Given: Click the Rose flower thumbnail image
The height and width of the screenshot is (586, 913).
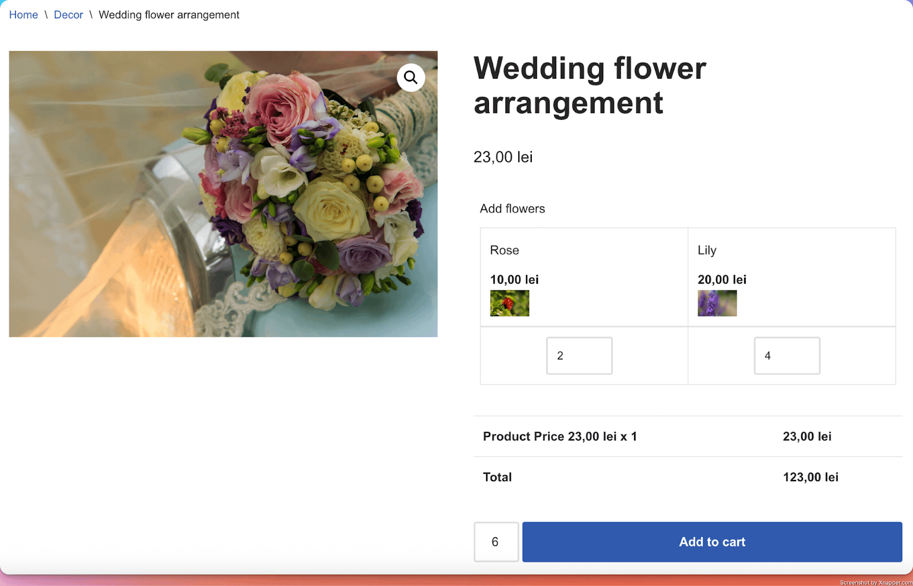Looking at the screenshot, I should (510, 303).
